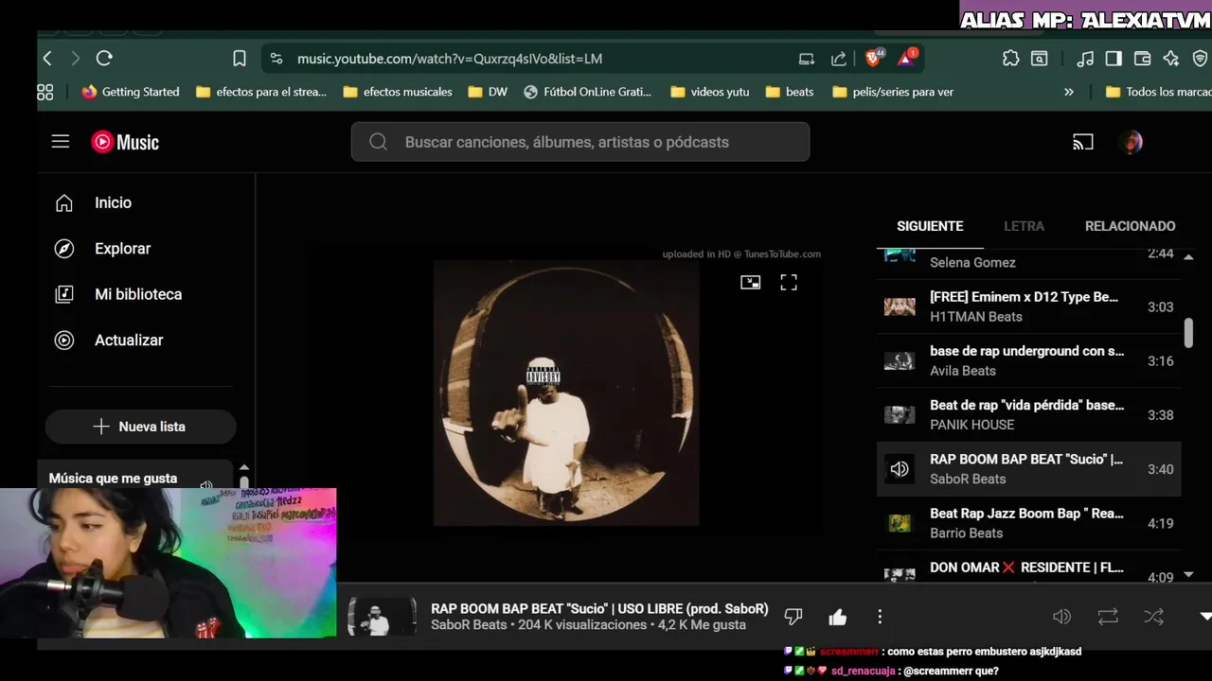Go back with the browser back arrow
Viewport: 1212px width, 681px height.
tap(47, 59)
